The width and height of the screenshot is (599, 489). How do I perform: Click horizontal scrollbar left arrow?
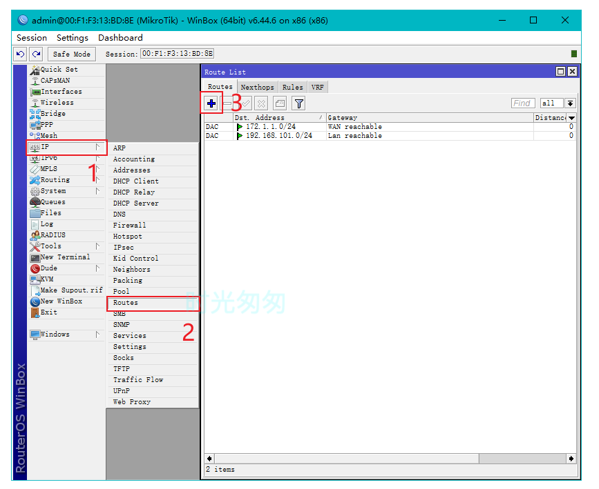coord(209,459)
